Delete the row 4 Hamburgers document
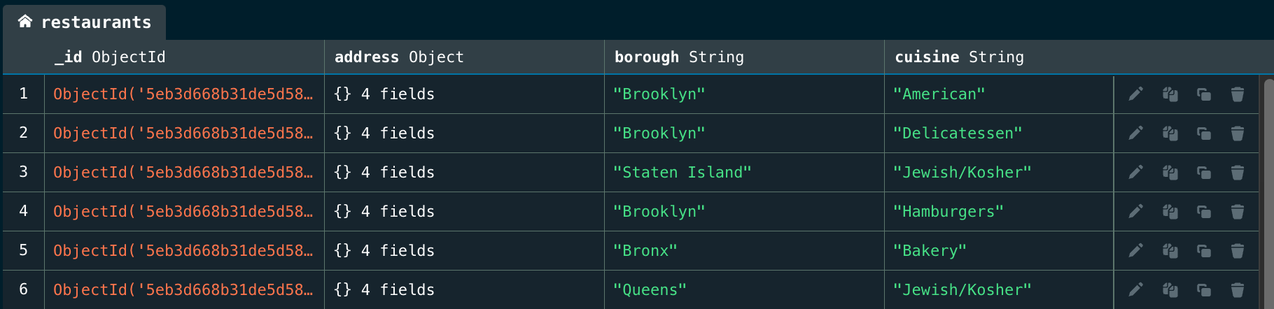Viewport: 1274px width, 309px height. (1237, 211)
